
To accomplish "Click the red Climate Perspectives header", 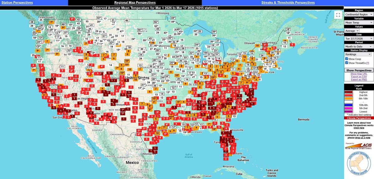I will click(x=359, y=118).
